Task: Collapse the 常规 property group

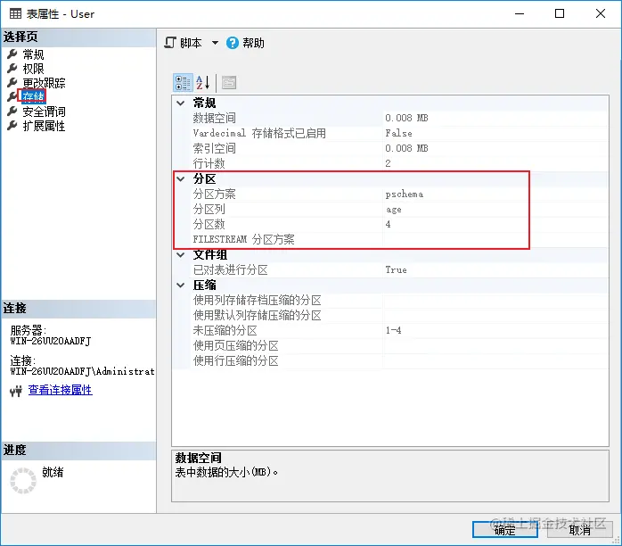Action: pyautogui.click(x=181, y=103)
